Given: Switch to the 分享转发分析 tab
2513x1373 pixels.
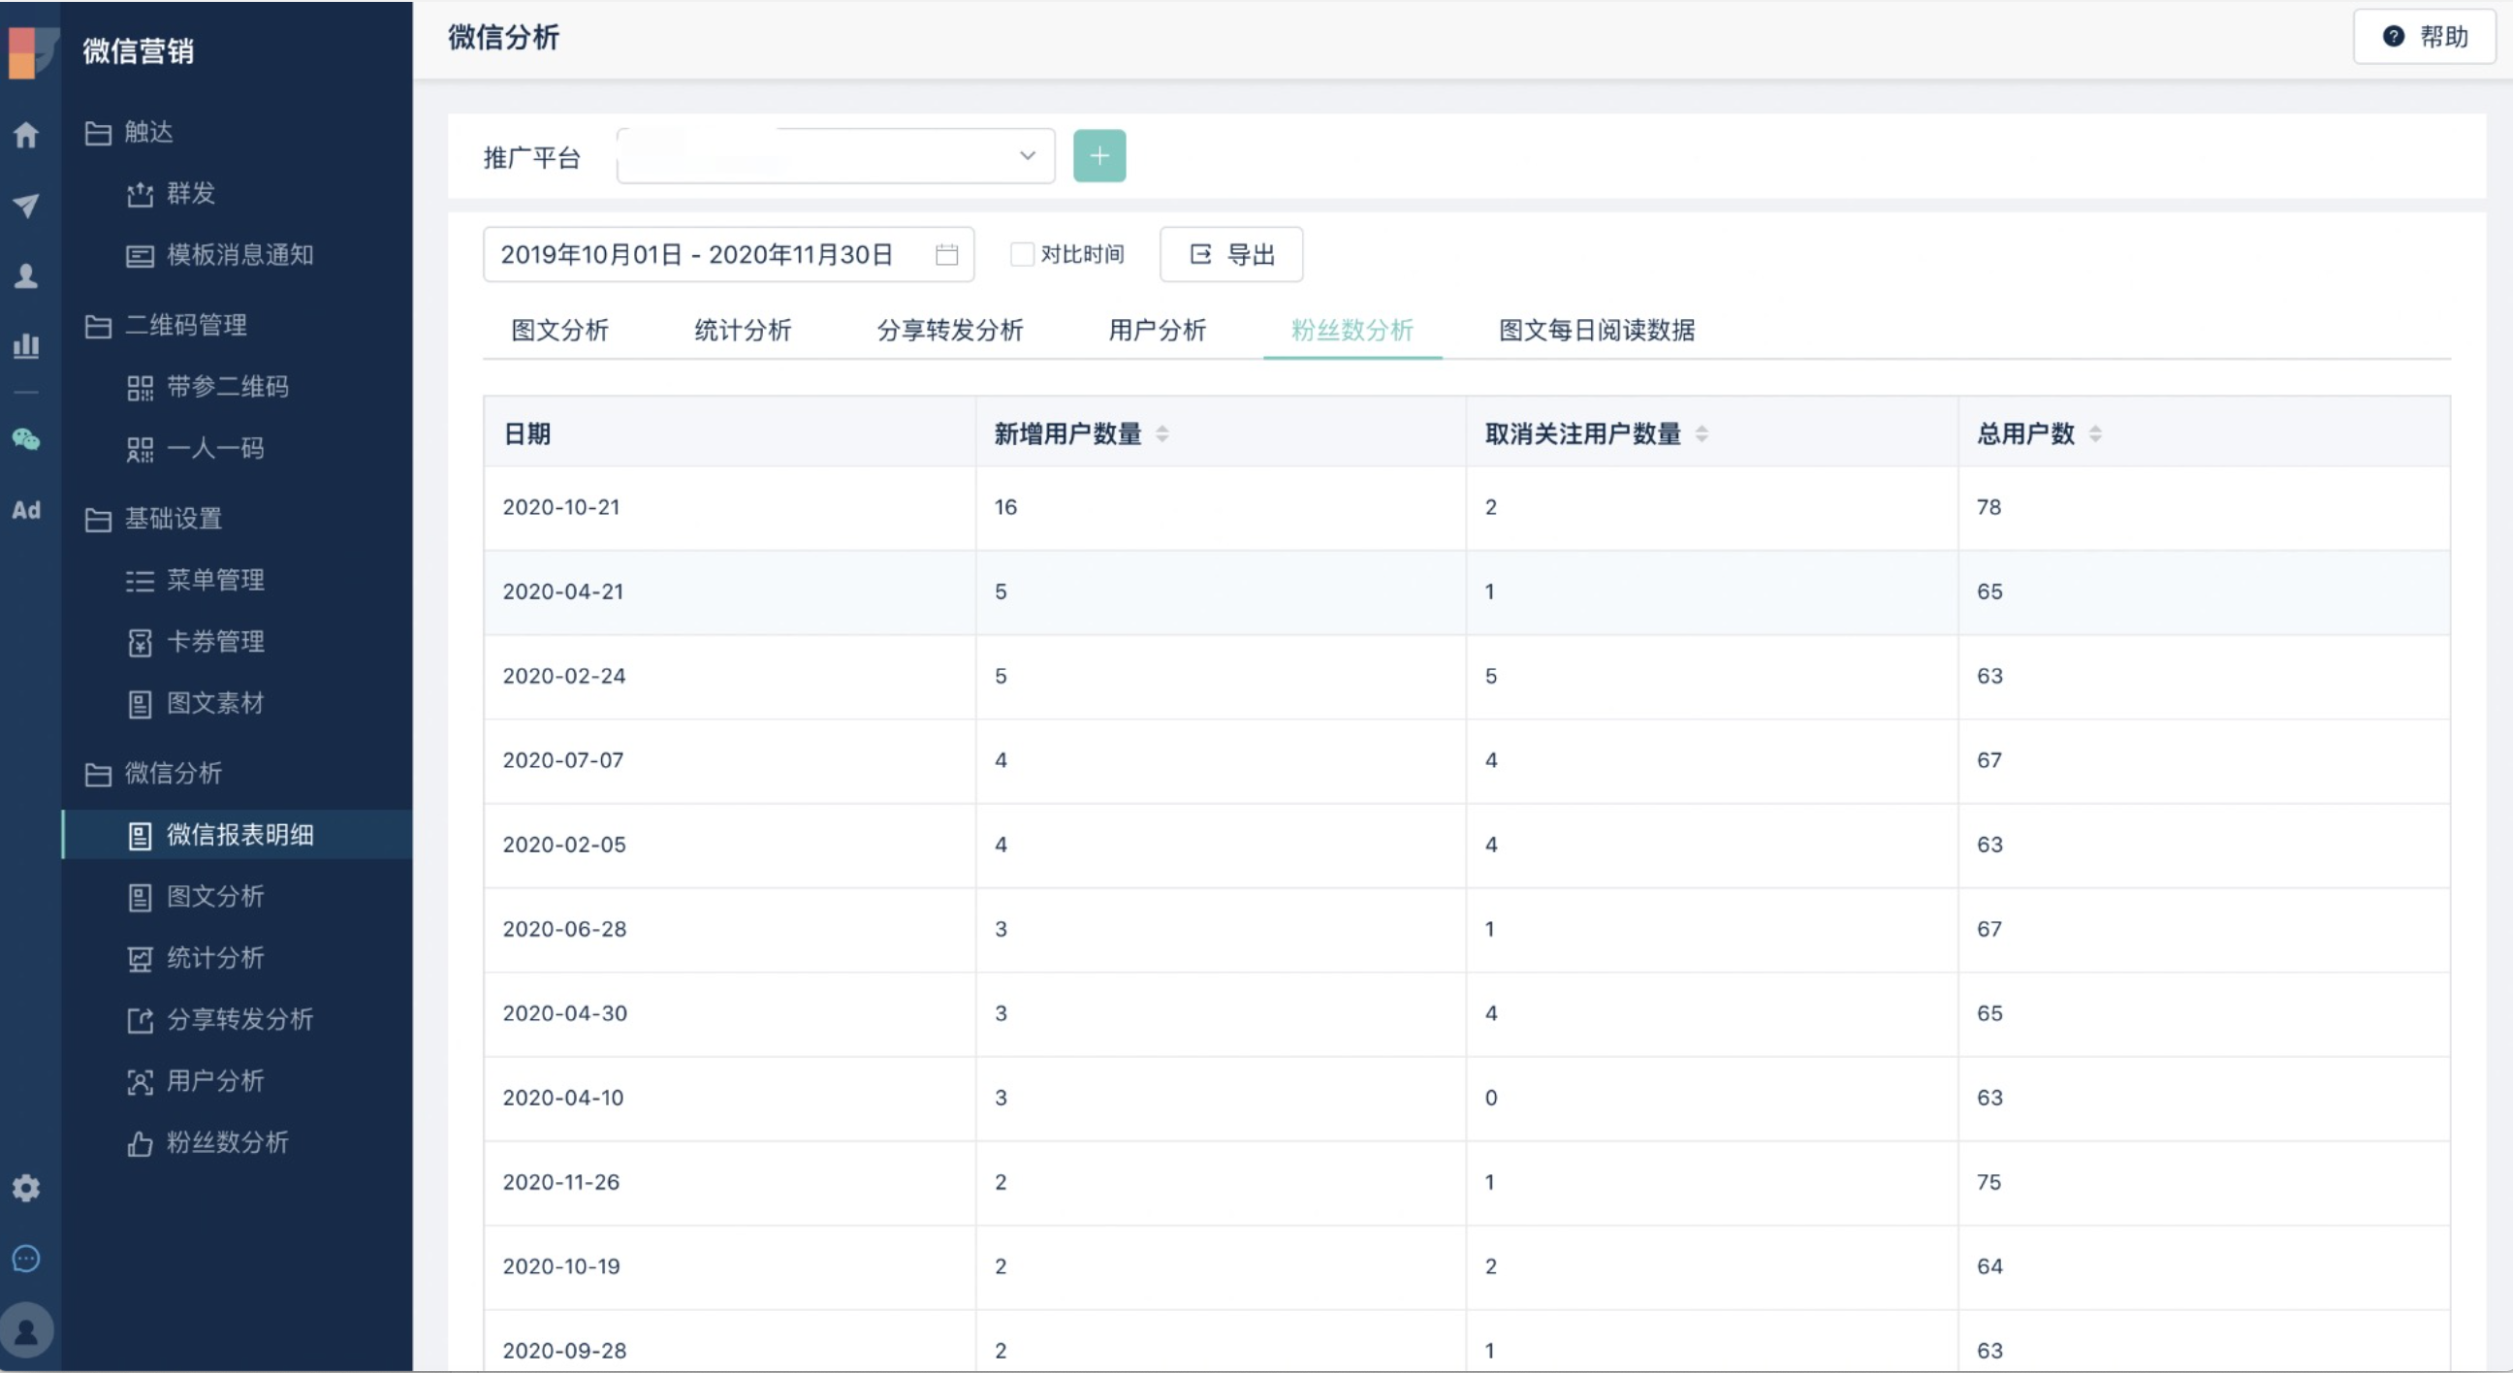Looking at the screenshot, I should [950, 330].
